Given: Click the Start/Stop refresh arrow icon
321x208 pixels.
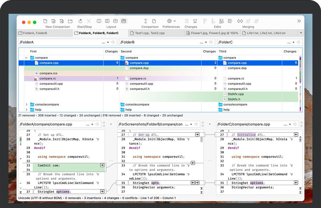Looking at the screenshot, I should click(80, 21).
